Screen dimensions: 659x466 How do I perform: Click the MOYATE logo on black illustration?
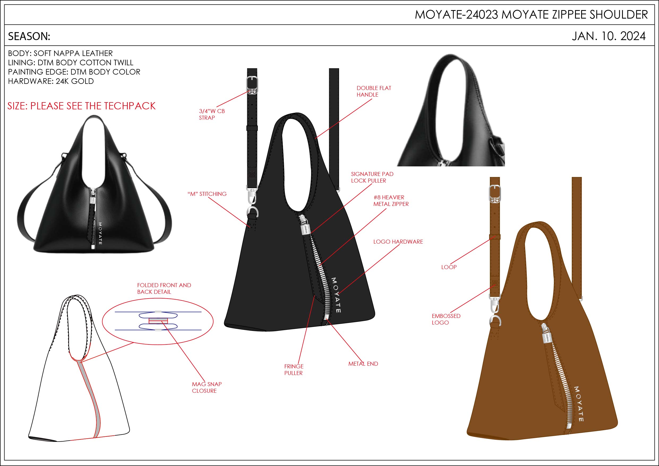coord(336,295)
